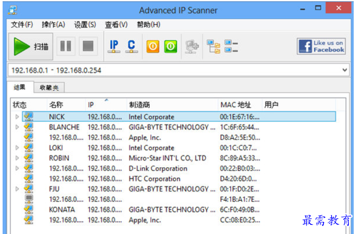Sort by the 制造商 column header
Image resolution: width=355 pixels, height=234 pixels.
[x=172, y=105]
